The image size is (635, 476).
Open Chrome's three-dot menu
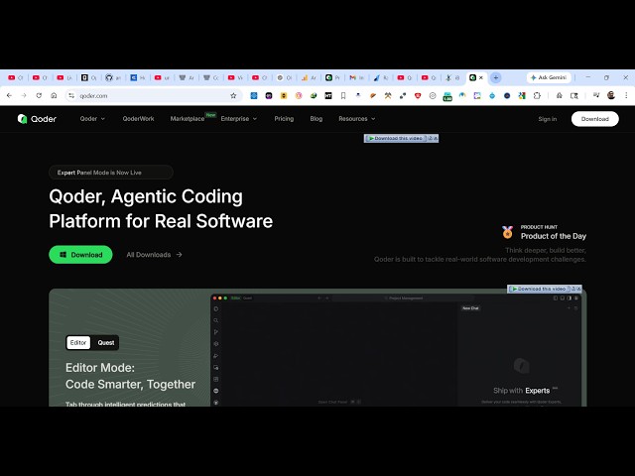pyautogui.click(x=626, y=95)
